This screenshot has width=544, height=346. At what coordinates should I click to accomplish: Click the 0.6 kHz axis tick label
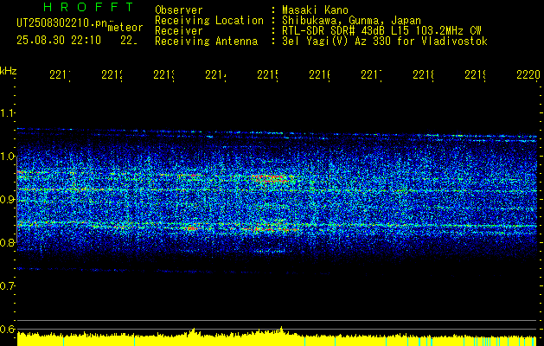coord(7,329)
